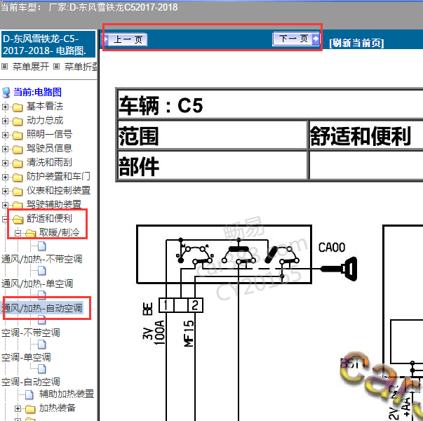Select the 舒适和便利 folder label
This screenshot has width=423, height=421.
click(49, 218)
